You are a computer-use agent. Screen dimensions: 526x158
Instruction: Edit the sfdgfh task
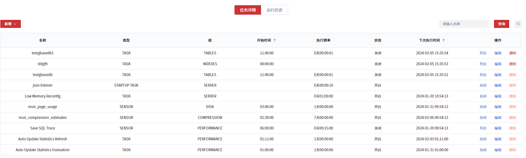498,64
